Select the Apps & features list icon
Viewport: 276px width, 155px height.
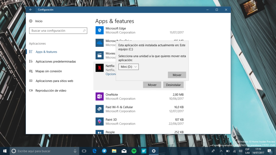[x=31, y=52]
